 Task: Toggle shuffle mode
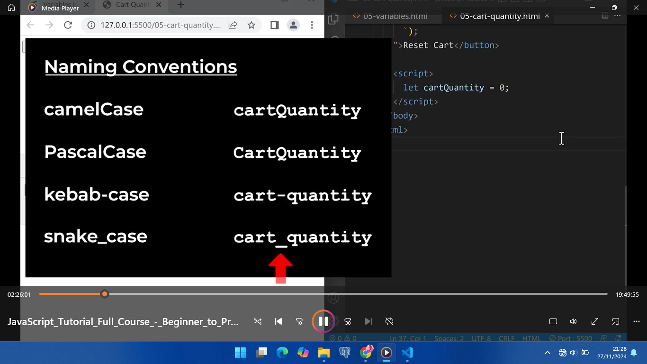(x=258, y=321)
